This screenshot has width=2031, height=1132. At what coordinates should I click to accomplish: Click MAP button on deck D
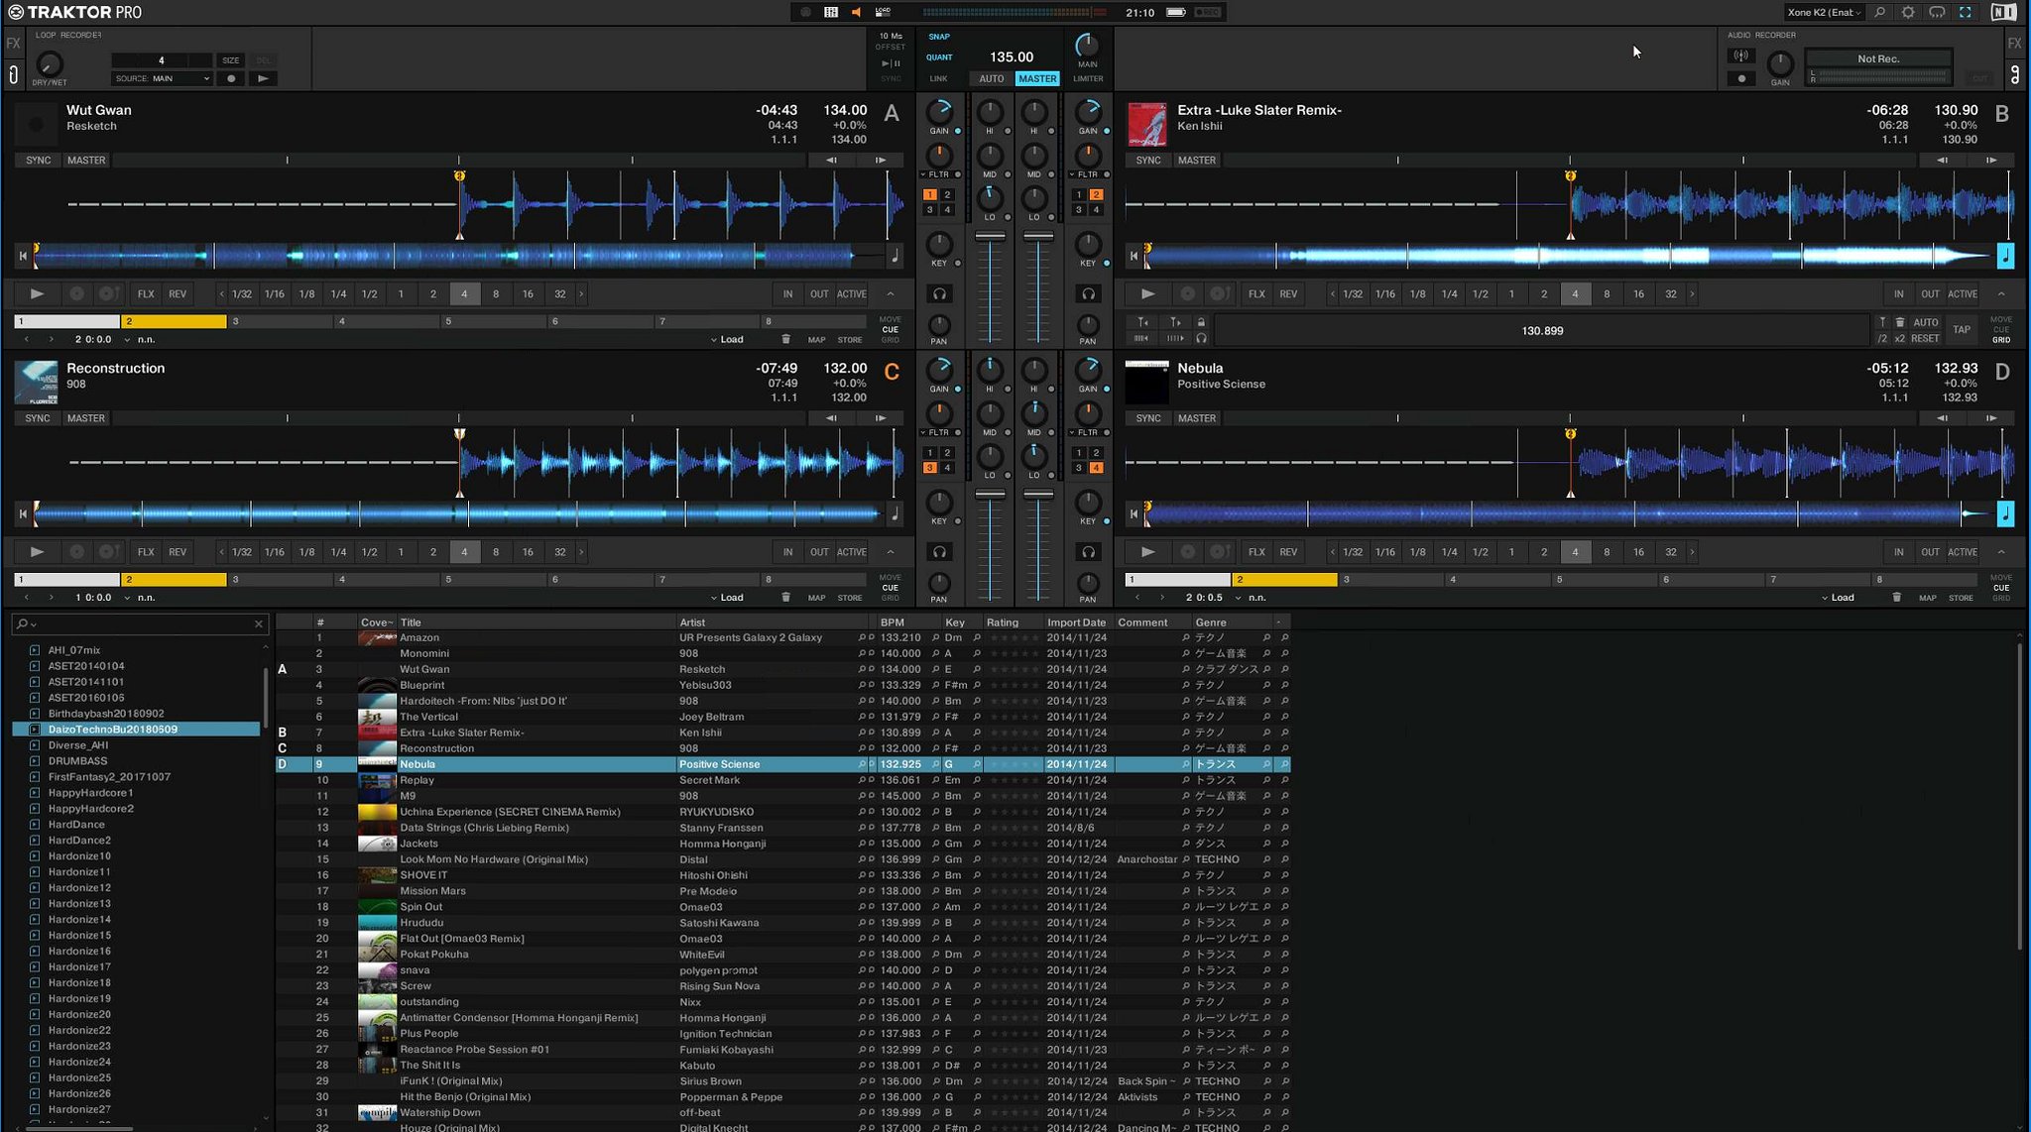(x=1927, y=597)
